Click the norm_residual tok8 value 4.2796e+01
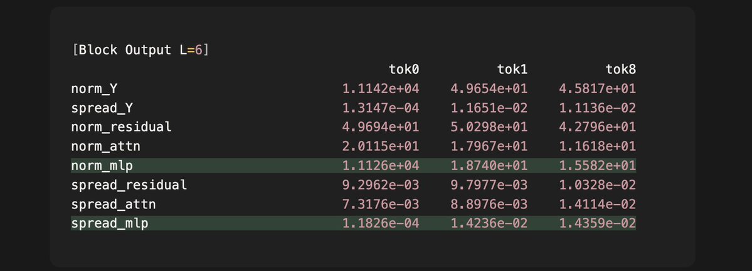The width and height of the screenshot is (752, 271). click(x=598, y=128)
